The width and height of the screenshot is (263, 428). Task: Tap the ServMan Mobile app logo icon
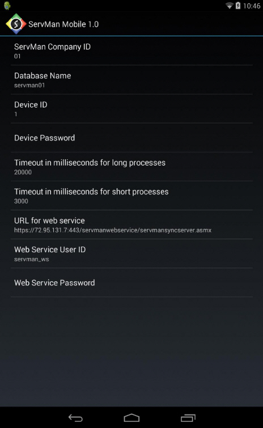pos(16,24)
